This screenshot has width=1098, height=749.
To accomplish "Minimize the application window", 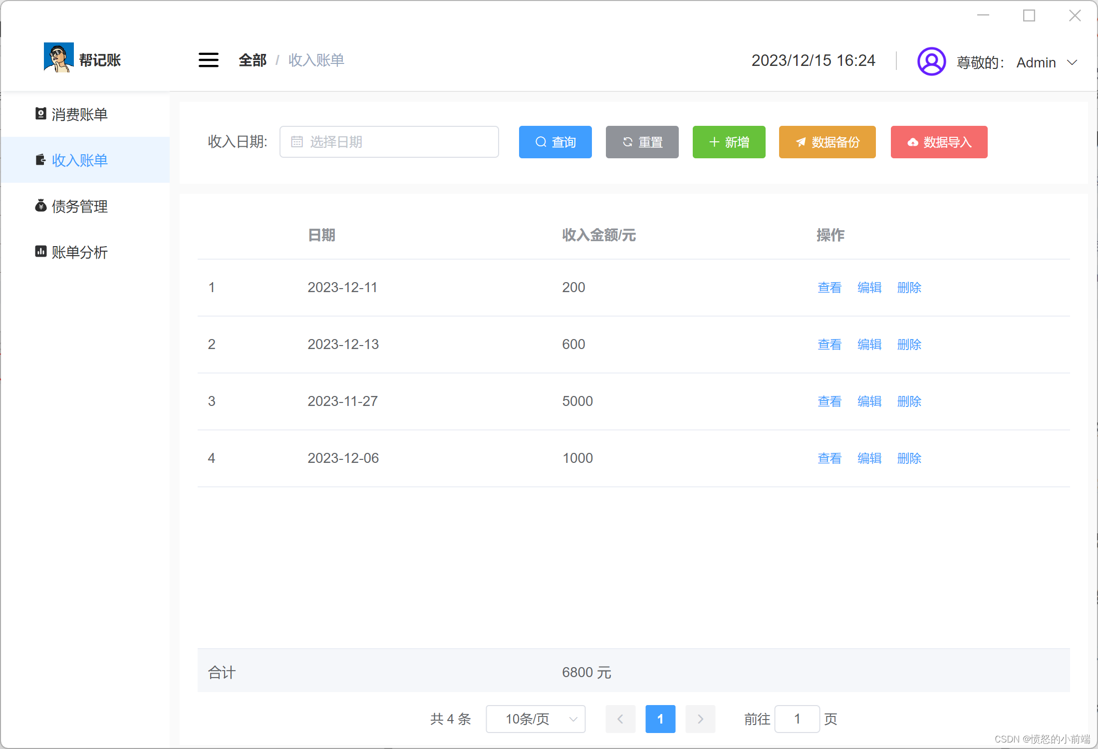I will click(983, 15).
